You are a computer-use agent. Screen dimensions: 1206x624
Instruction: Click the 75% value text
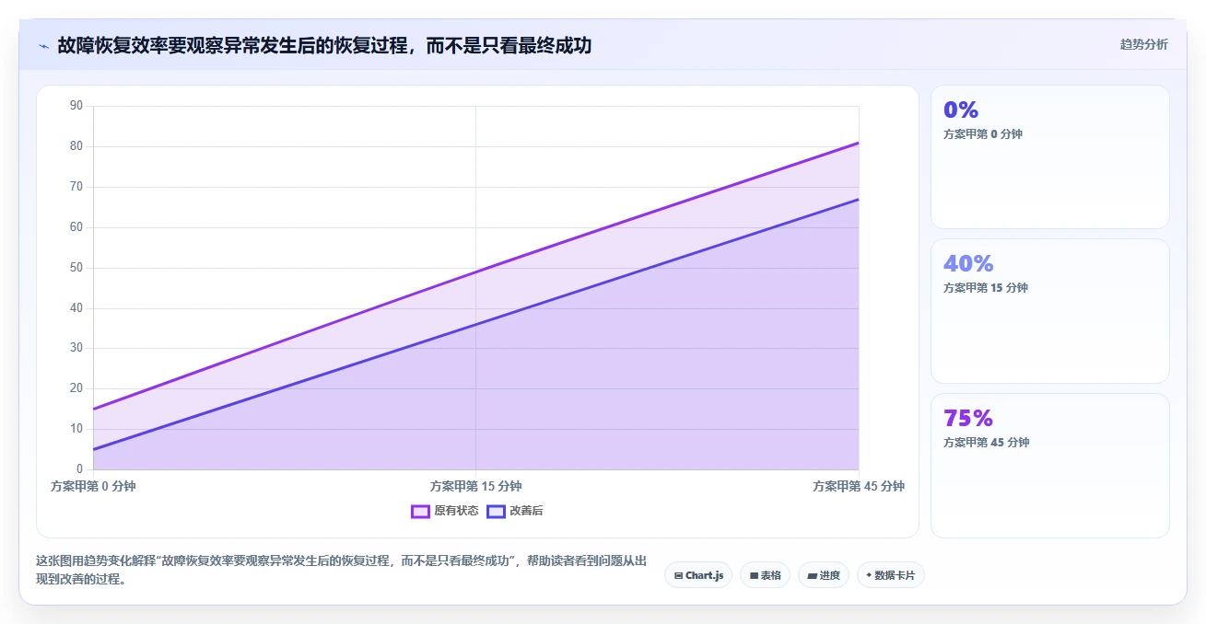click(968, 419)
